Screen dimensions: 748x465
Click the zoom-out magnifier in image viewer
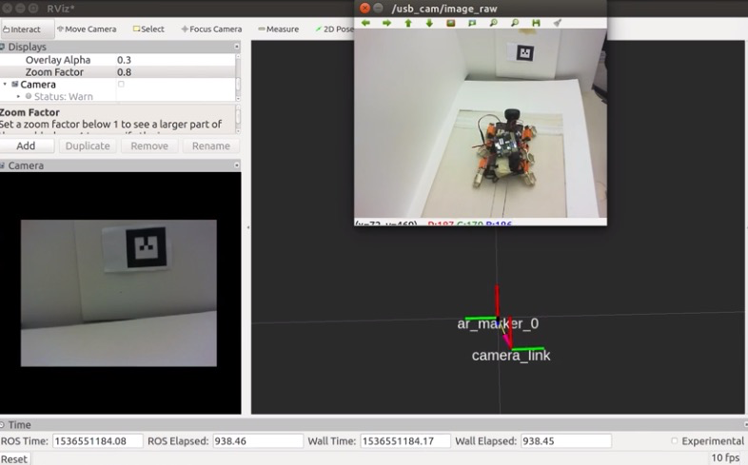[x=515, y=23]
